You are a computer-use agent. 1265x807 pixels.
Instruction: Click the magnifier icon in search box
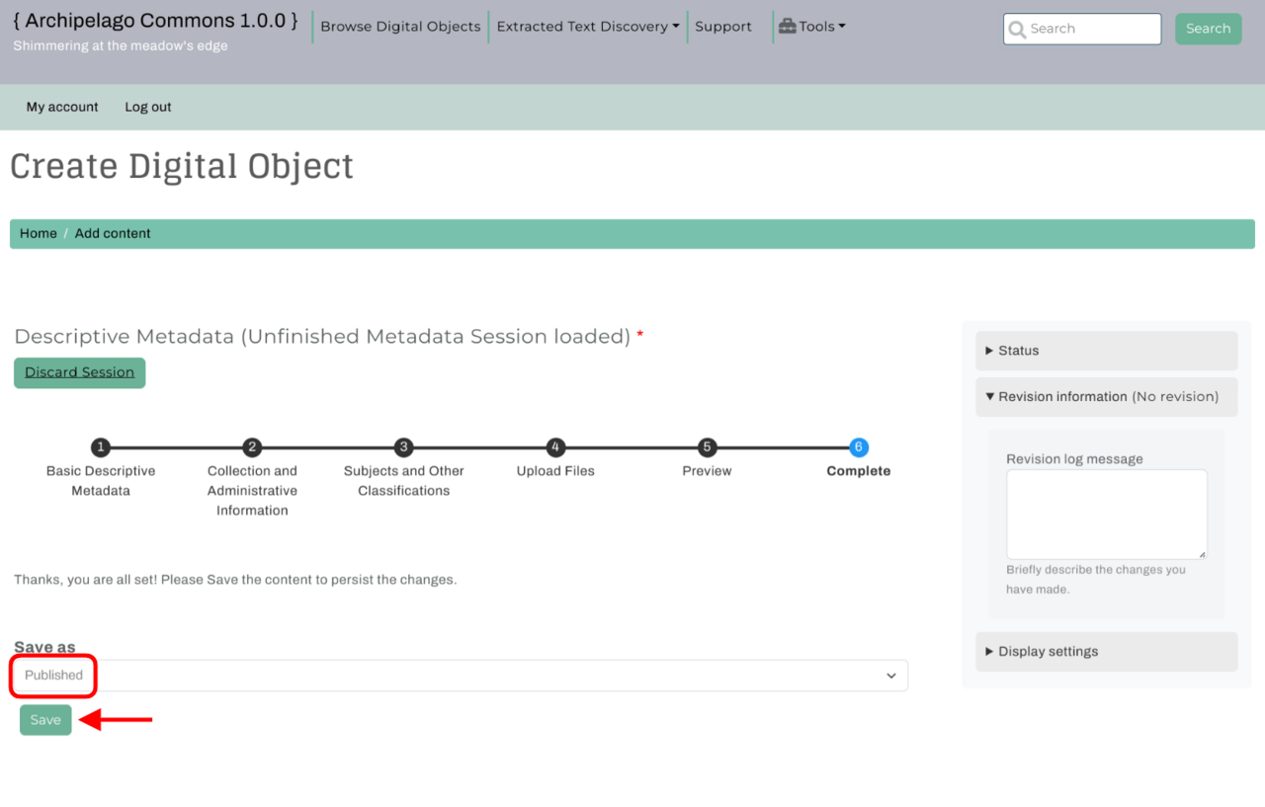coord(1016,30)
